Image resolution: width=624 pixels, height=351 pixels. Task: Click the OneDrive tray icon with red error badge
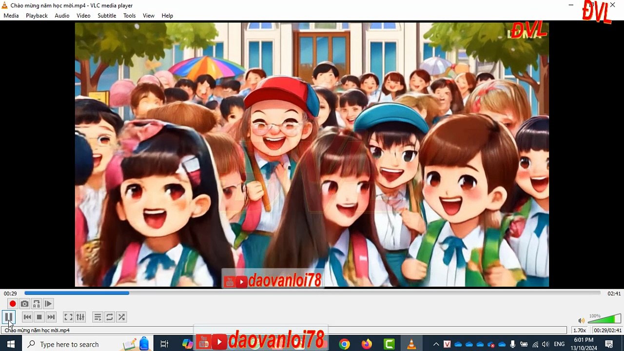coord(491,344)
